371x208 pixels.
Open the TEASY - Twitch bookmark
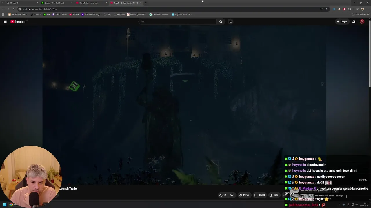pyautogui.click(x=60, y=14)
